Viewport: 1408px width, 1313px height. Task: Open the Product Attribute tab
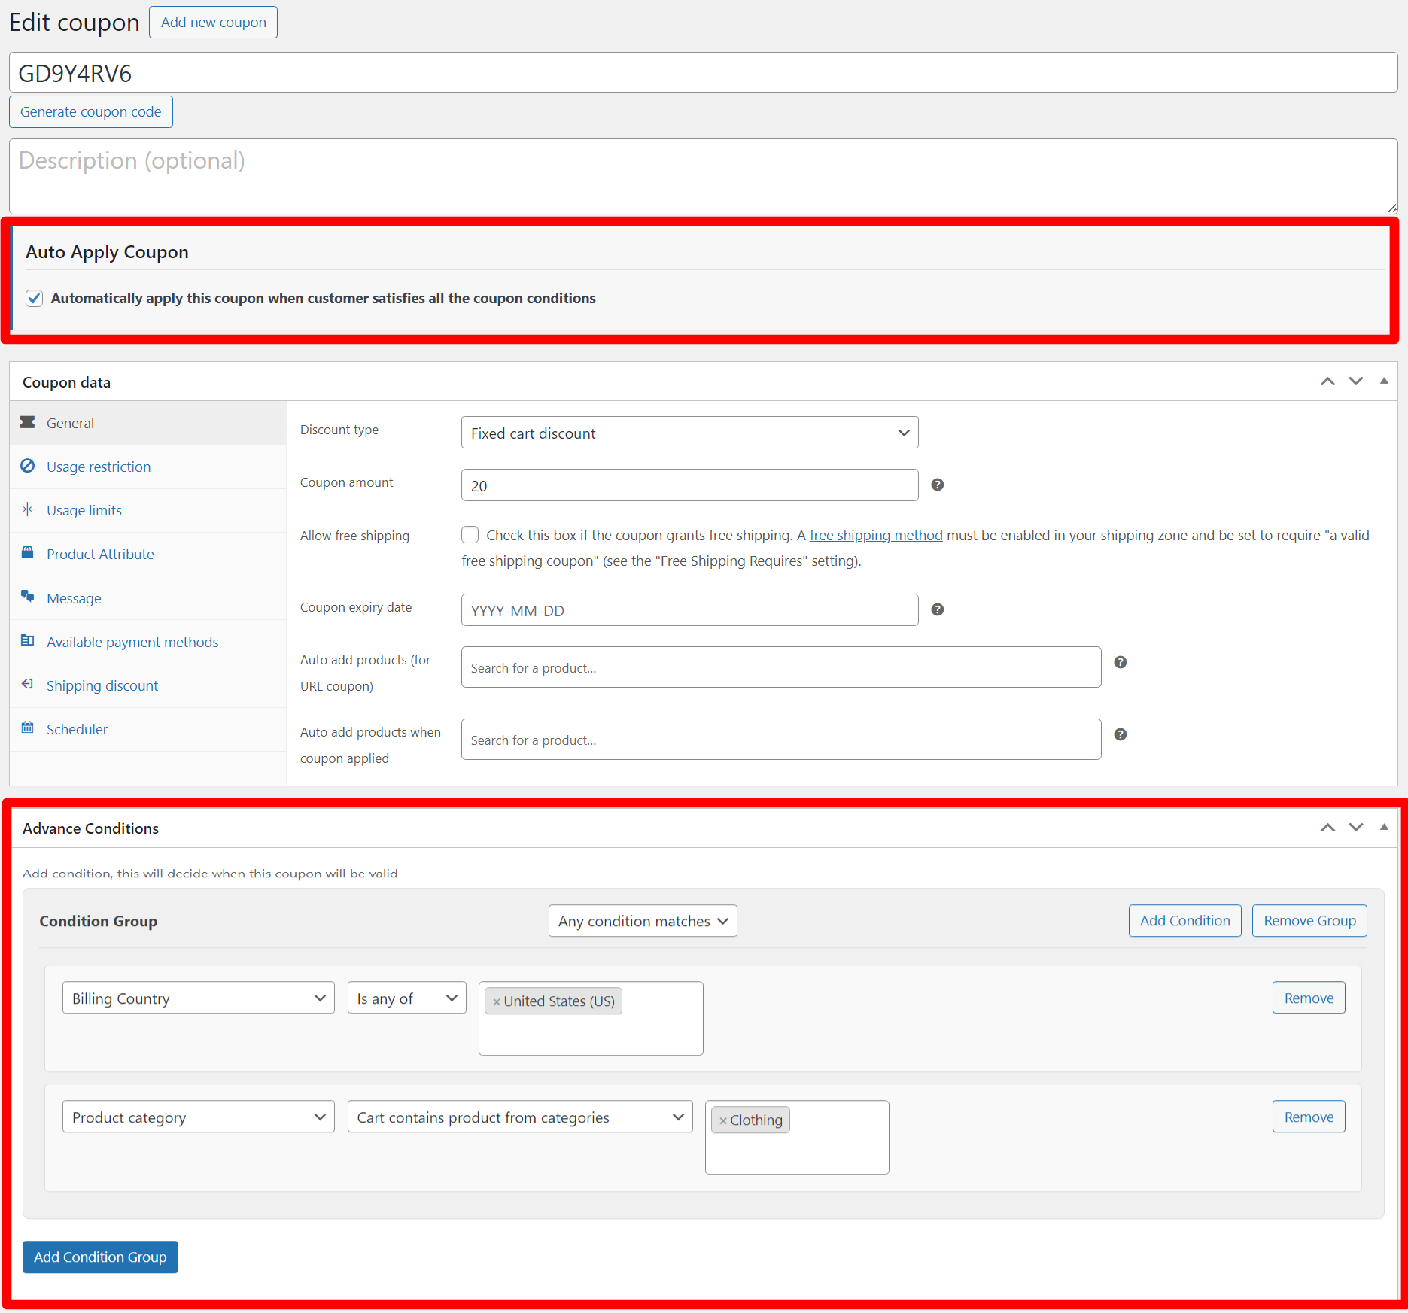148,554
